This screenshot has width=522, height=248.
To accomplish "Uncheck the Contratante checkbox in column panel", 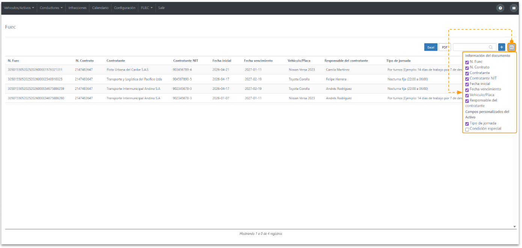I will pos(467,73).
